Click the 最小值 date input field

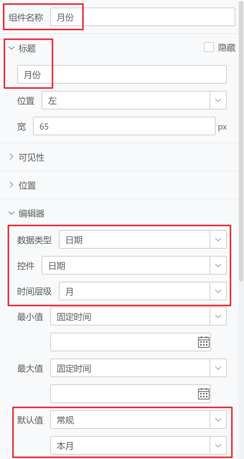[124, 342]
